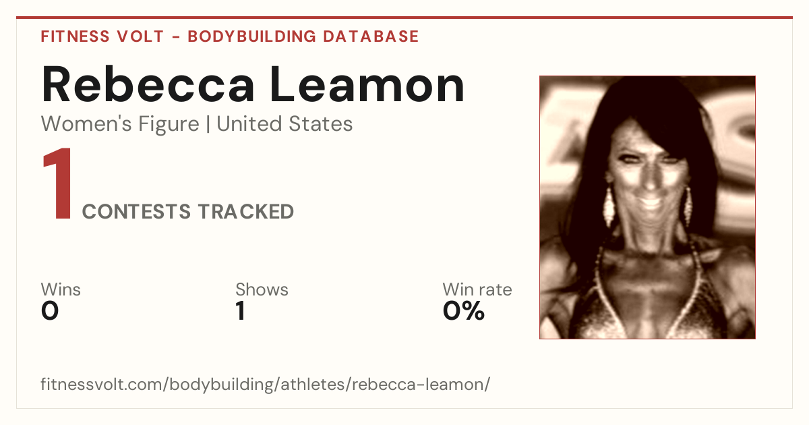809x425 pixels.
Task: Click the large red number 1
Action: [57, 185]
